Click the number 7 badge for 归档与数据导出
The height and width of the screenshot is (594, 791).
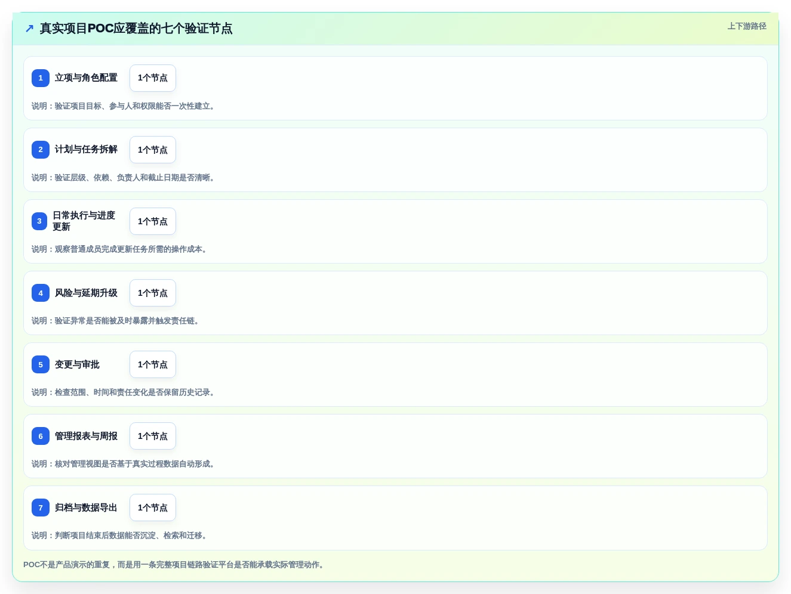[x=41, y=508]
